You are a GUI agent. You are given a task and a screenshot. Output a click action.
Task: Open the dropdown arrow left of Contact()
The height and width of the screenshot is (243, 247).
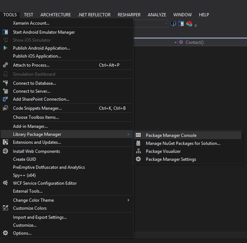[175, 42]
